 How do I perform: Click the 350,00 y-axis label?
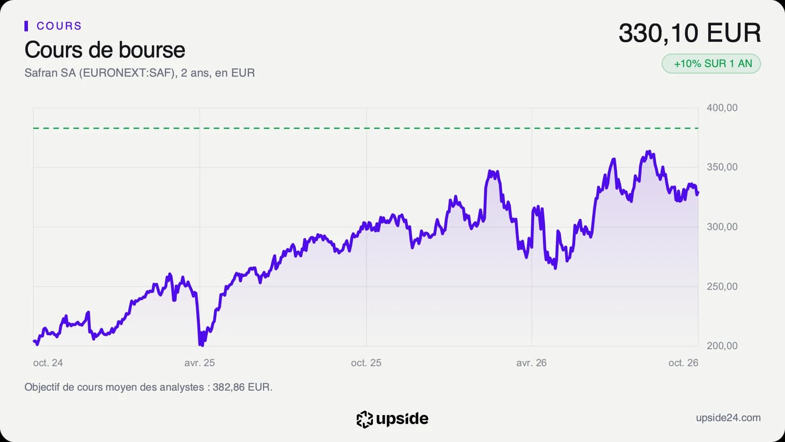coord(722,167)
